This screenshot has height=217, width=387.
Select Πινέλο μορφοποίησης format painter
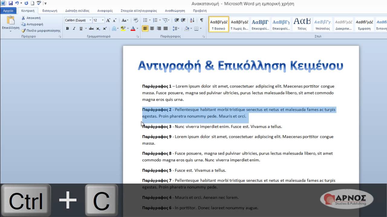click(x=41, y=30)
